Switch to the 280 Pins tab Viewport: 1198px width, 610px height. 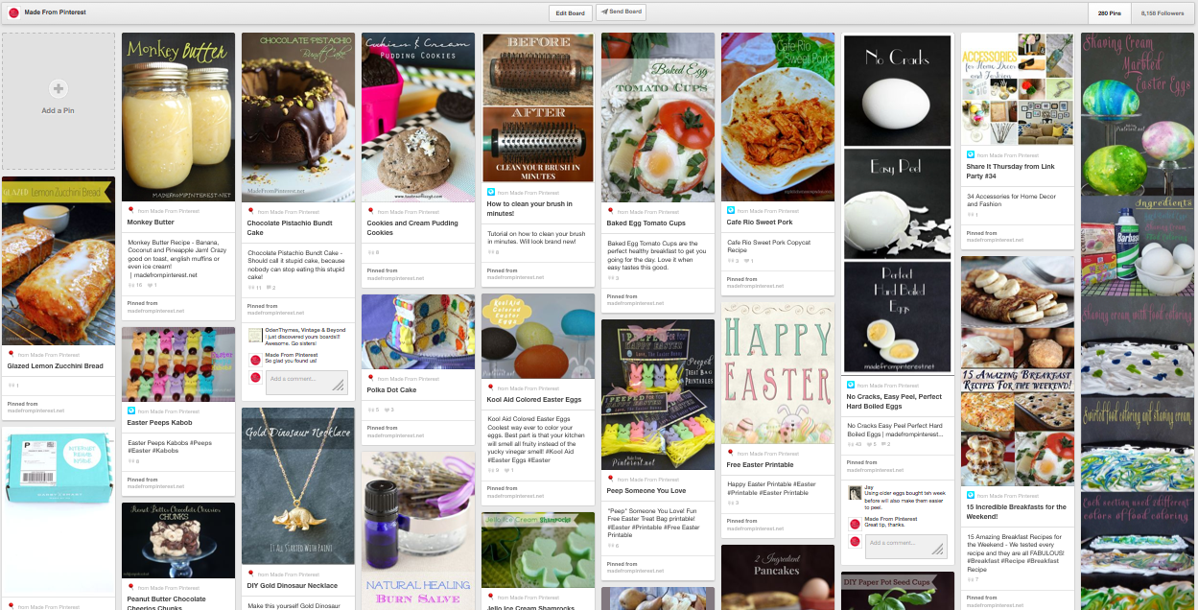(x=1109, y=12)
